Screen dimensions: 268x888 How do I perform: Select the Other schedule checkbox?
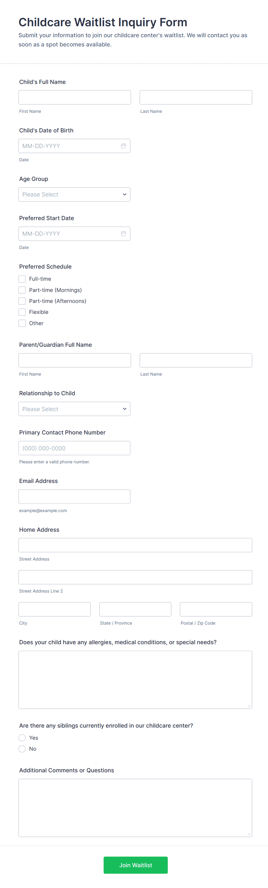[22, 323]
